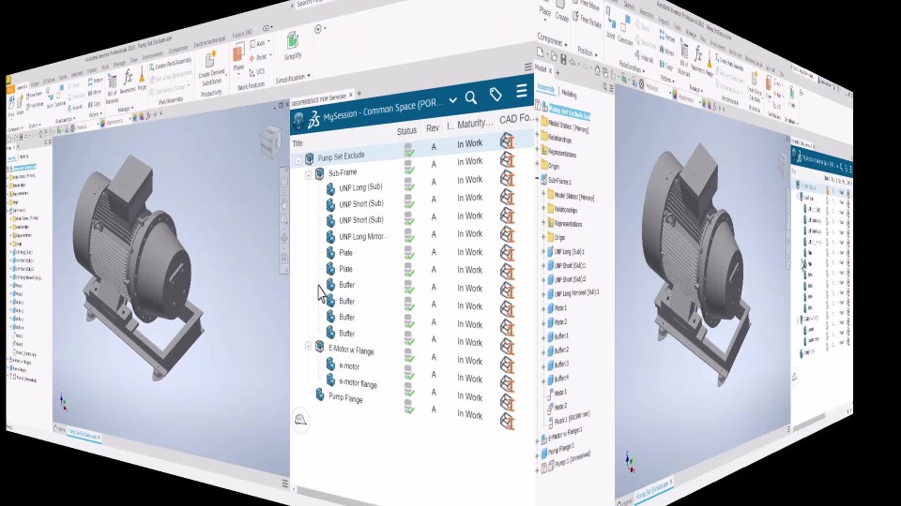Switch to the Modeling tab in right model browser

point(569,94)
